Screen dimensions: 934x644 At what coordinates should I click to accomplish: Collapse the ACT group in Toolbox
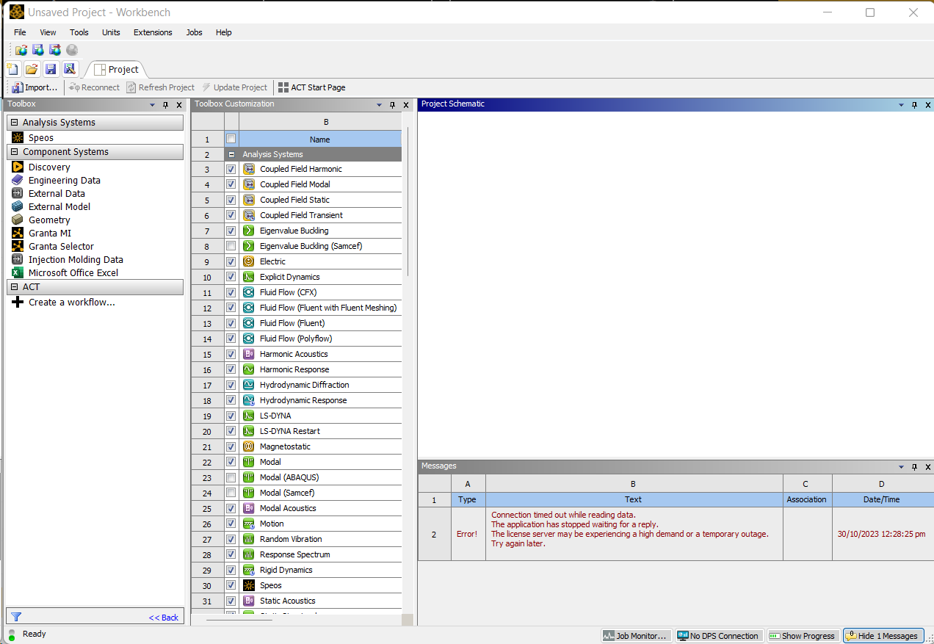coord(14,287)
